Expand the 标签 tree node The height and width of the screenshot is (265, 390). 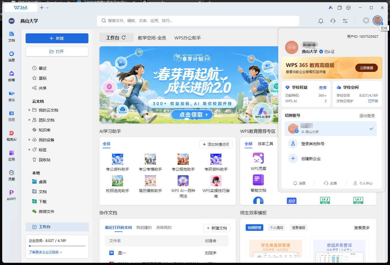tap(29, 150)
